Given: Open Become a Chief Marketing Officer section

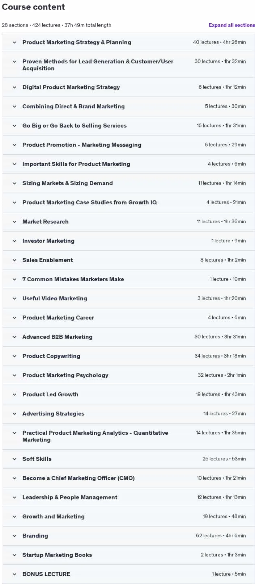Looking at the screenshot, I should pos(128,478).
